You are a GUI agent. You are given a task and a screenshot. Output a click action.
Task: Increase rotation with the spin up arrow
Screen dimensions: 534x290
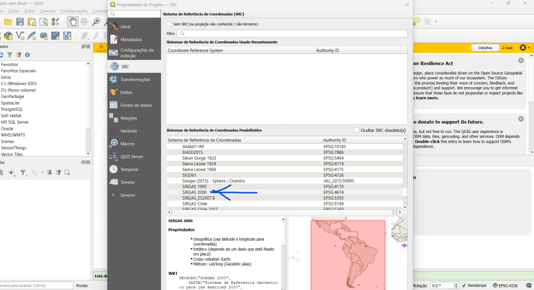(456, 284)
